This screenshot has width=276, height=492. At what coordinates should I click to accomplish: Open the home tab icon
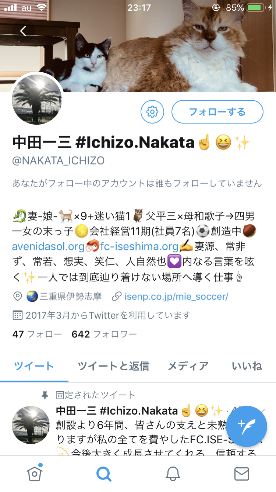(35, 474)
